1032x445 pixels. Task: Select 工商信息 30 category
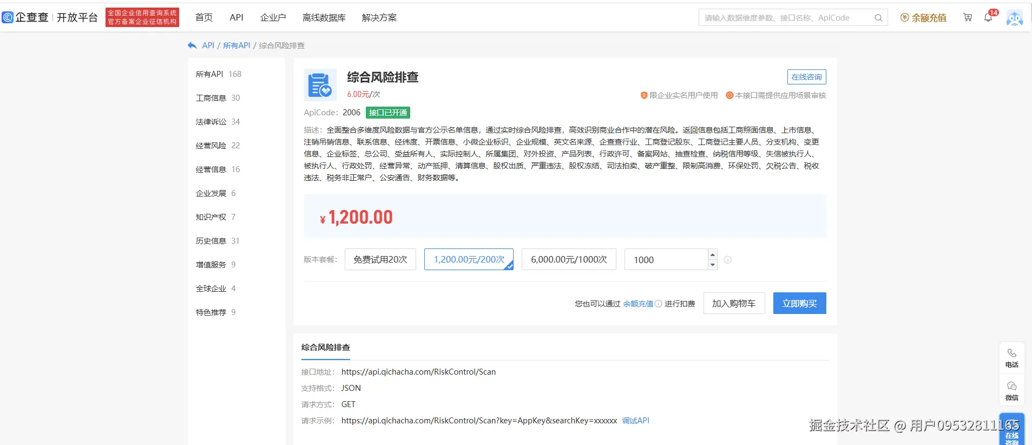pyautogui.click(x=218, y=98)
